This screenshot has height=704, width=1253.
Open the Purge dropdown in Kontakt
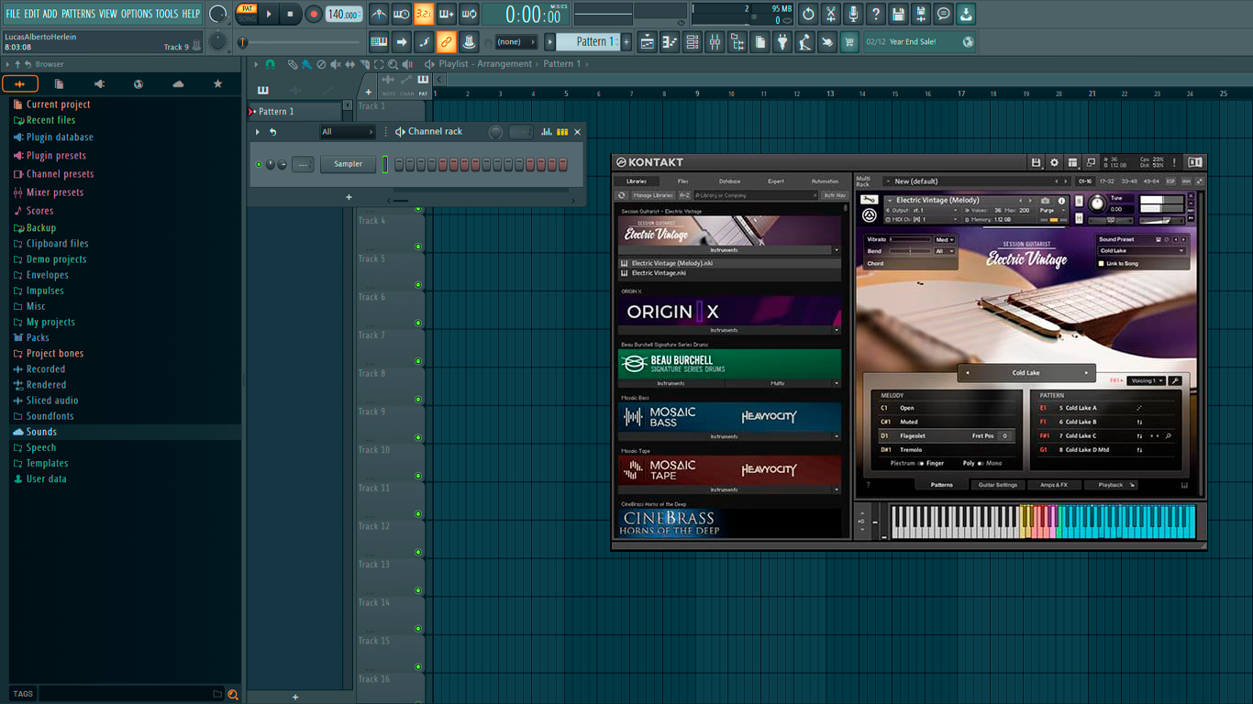(x=1052, y=210)
